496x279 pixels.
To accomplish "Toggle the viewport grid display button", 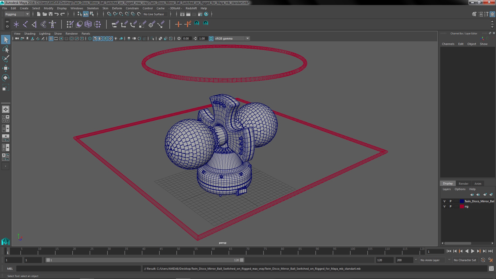I will point(51,38).
